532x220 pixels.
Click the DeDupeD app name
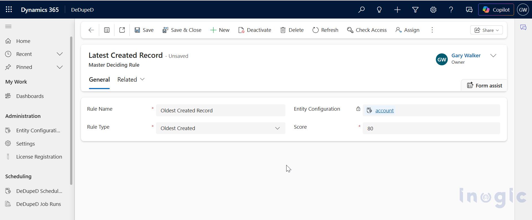pyautogui.click(x=82, y=10)
